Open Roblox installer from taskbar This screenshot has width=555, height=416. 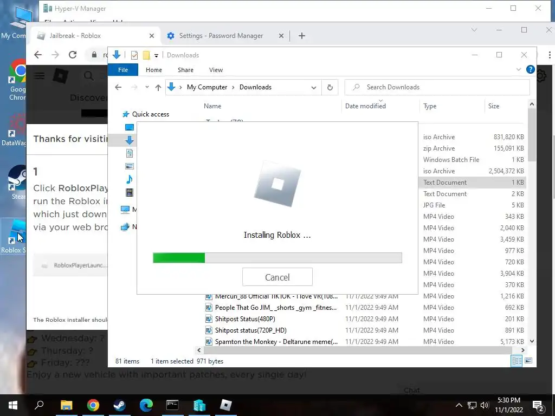[225, 405]
